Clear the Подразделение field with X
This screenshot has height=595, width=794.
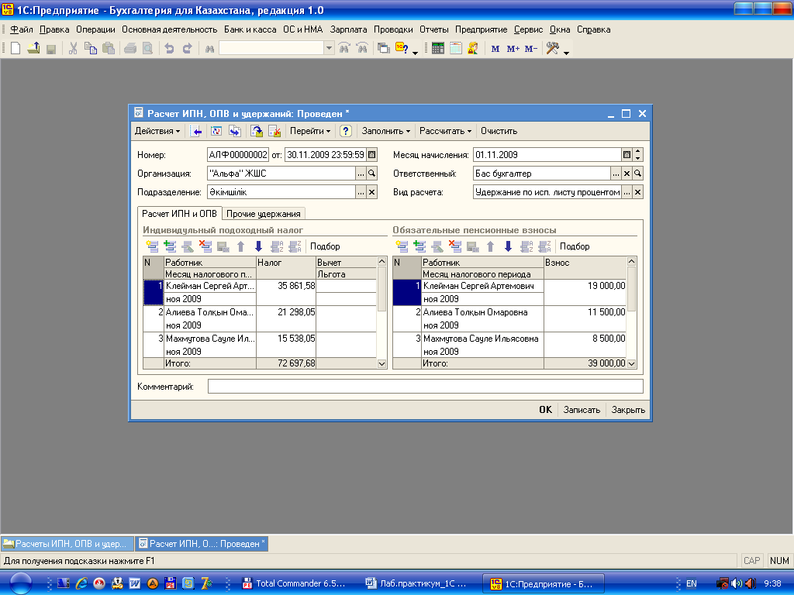[x=371, y=192]
